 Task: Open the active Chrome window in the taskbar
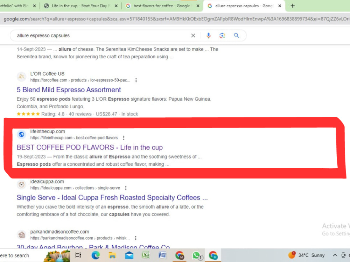point(213,255)
